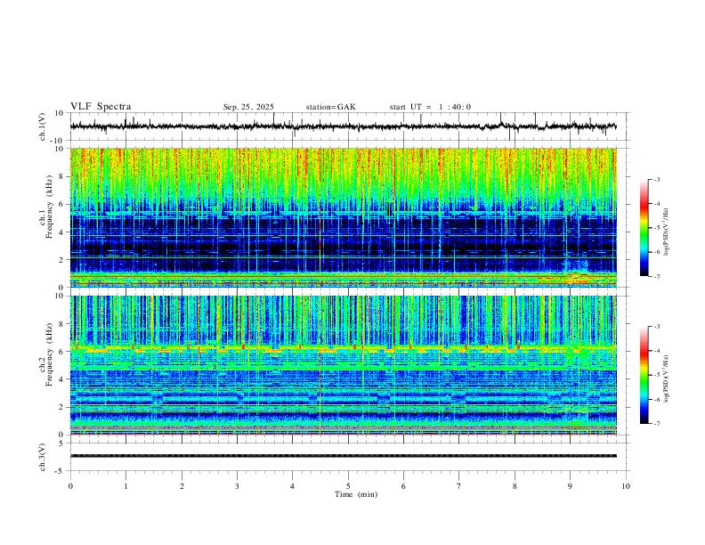Click the "9" tick on the Time axis

[x=570, y=486]
